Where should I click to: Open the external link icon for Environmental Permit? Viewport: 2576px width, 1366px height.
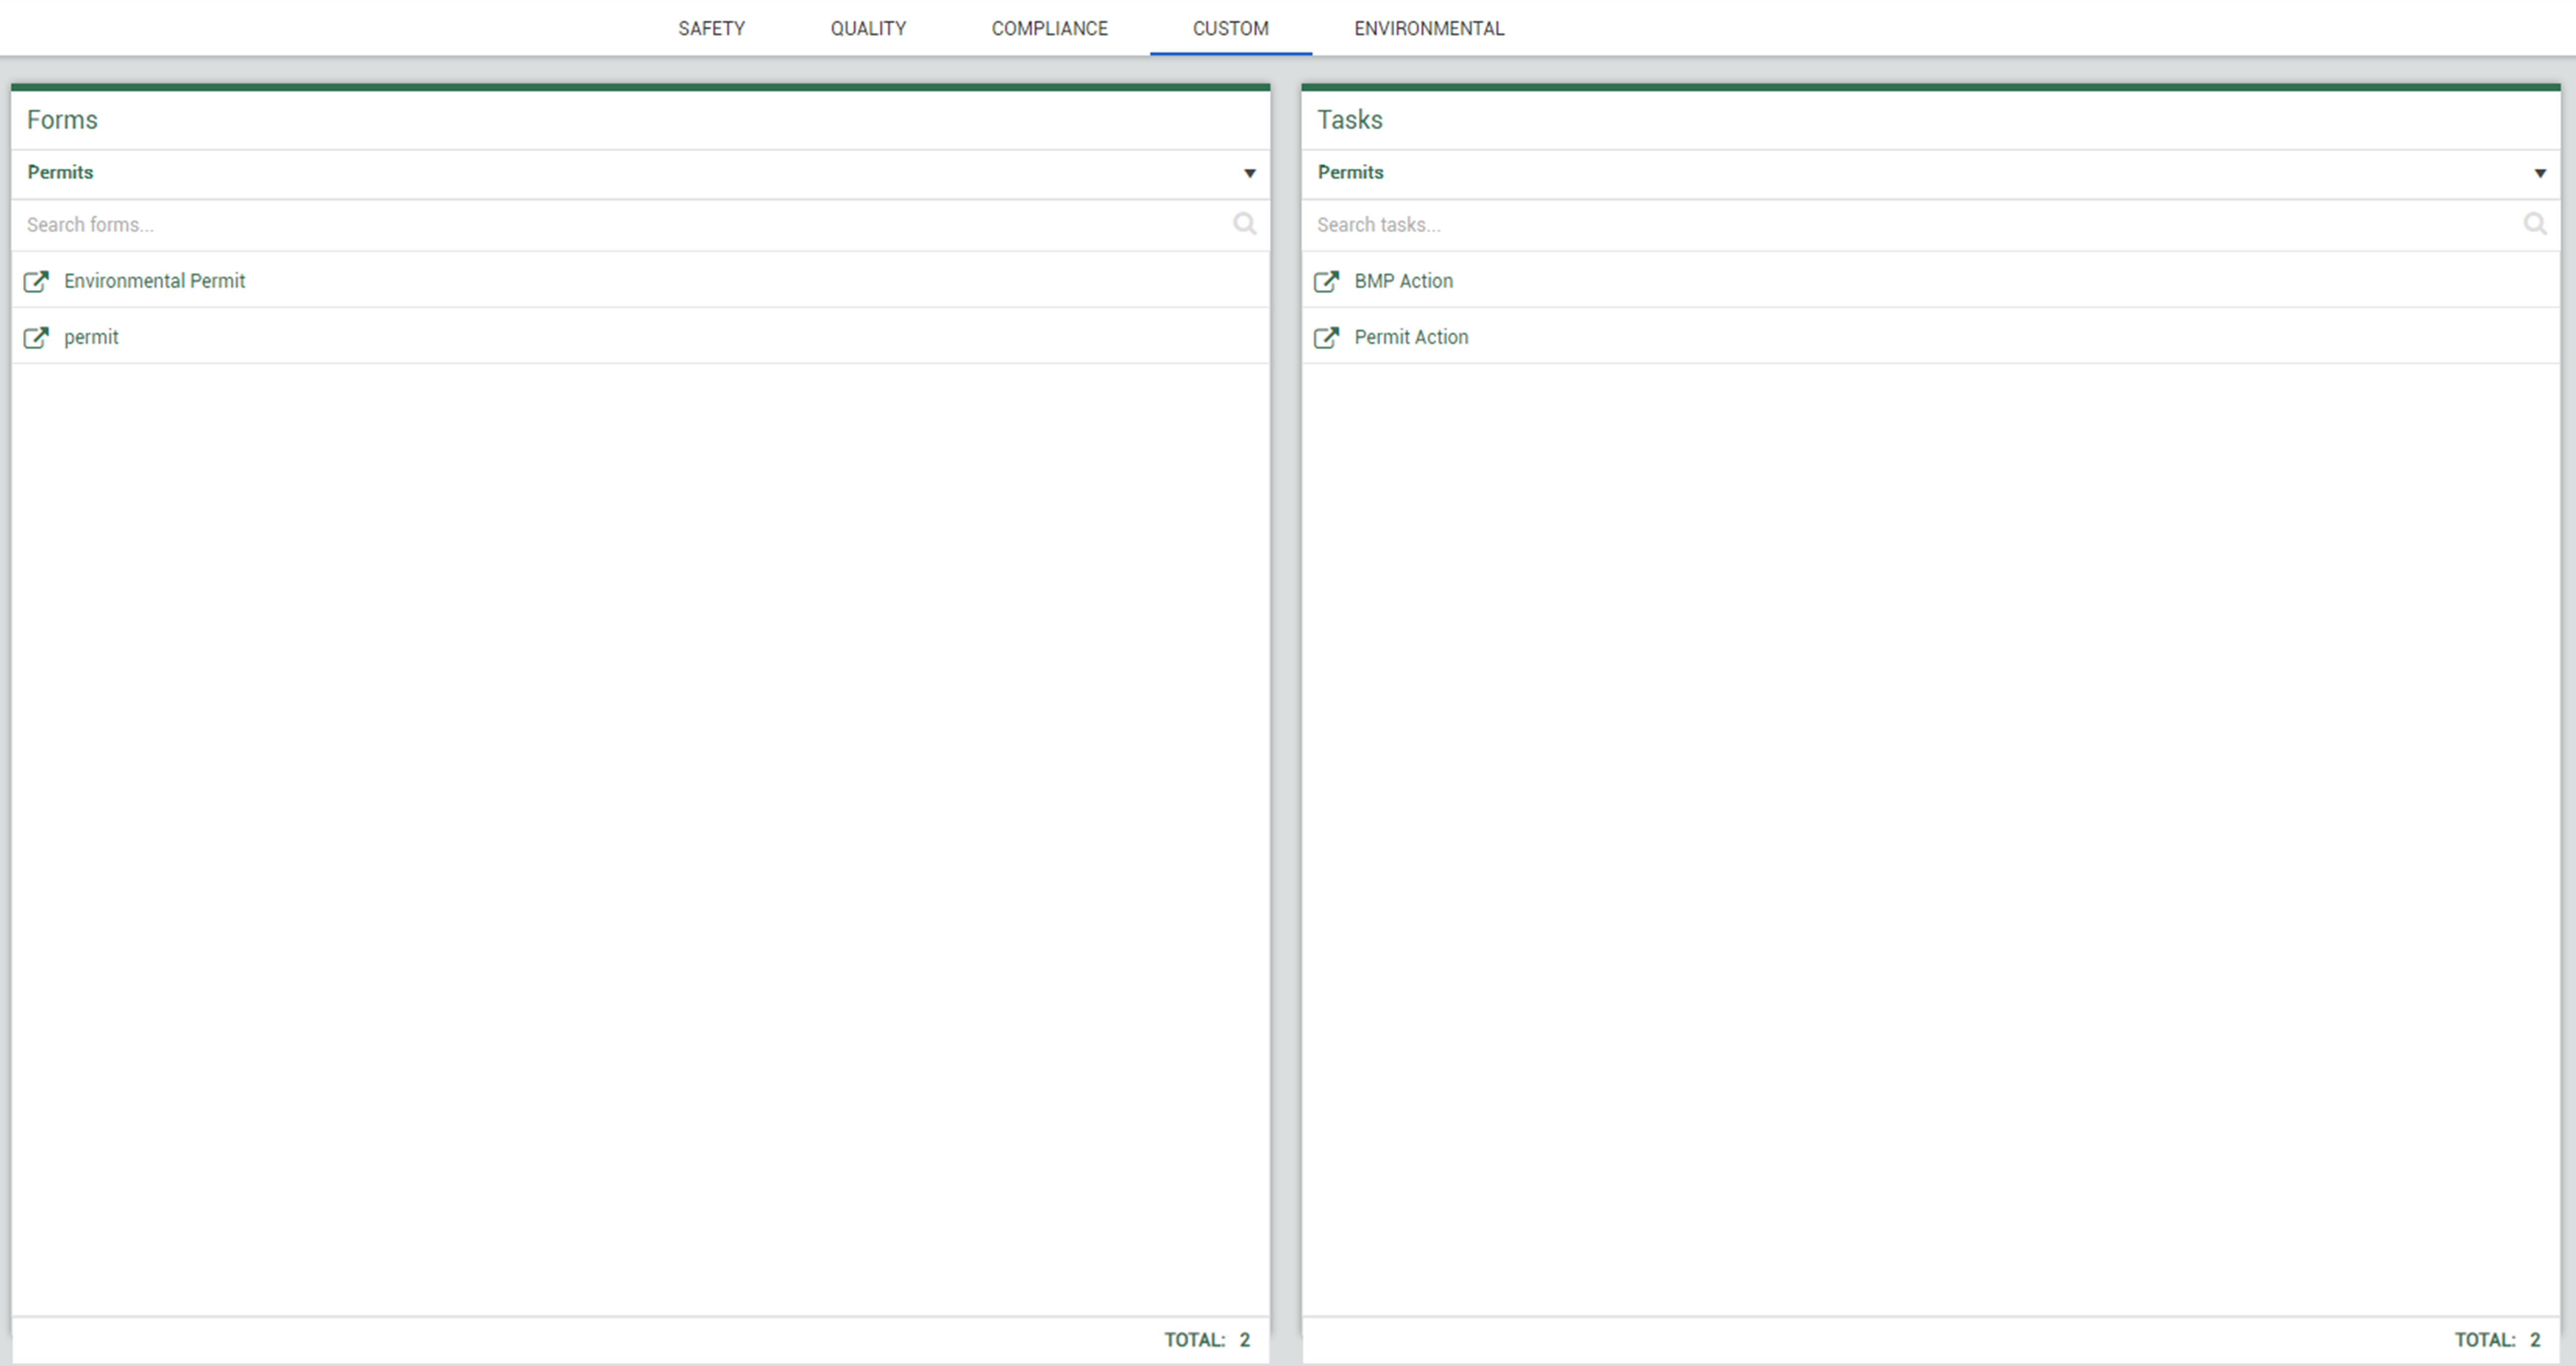[x=36, y=282]
